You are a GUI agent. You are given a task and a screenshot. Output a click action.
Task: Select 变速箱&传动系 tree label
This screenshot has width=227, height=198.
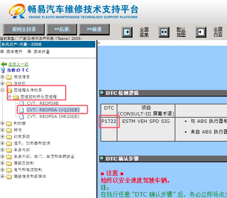coord(28,90)
